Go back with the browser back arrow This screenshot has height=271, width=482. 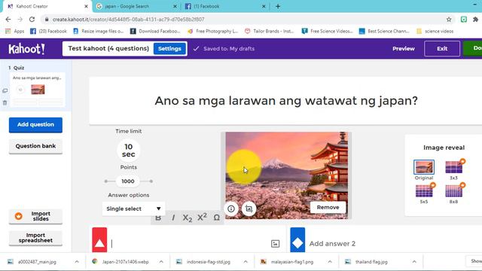(x=8, y=20)
